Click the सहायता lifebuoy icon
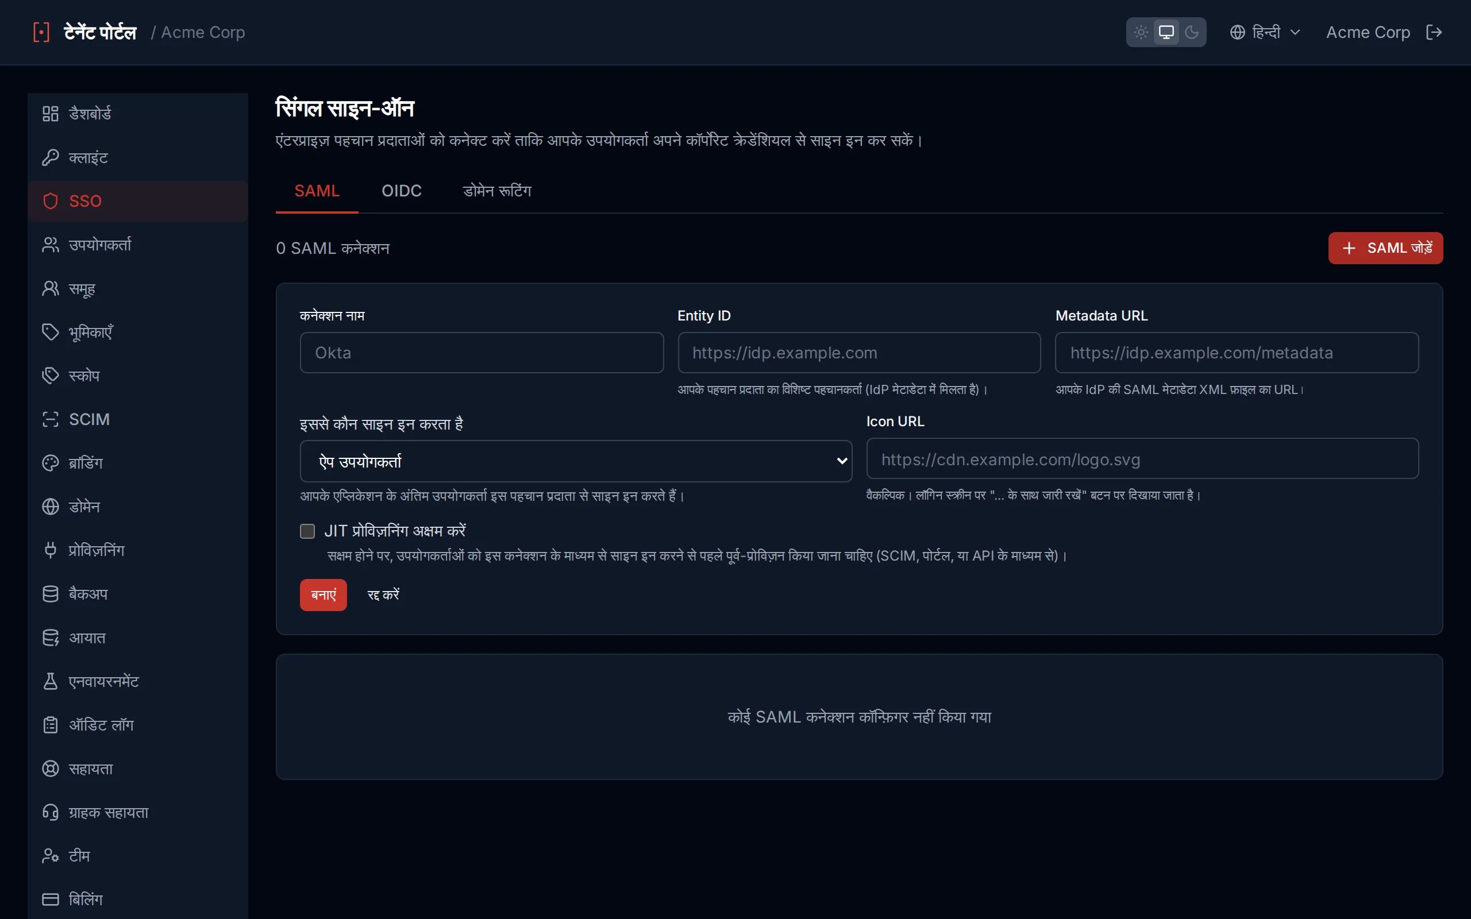The width and height of the screenshot is (1471, 919). pyautogui.click(x=51, y=769)
